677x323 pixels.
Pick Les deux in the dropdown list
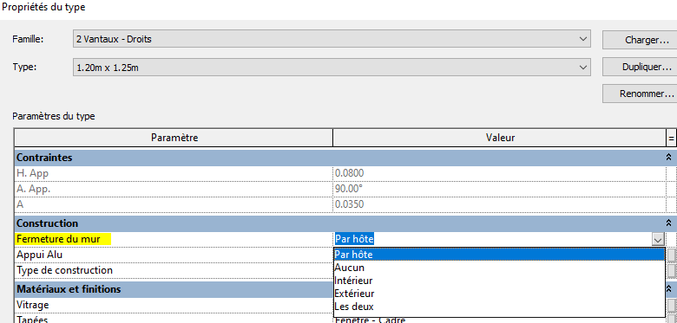(499, 307)
